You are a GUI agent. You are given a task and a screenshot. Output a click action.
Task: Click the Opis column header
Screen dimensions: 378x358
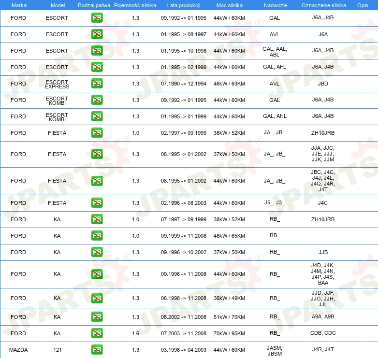363,5
